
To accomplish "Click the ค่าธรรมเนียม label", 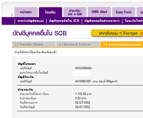I will click(x=28, y=98).
